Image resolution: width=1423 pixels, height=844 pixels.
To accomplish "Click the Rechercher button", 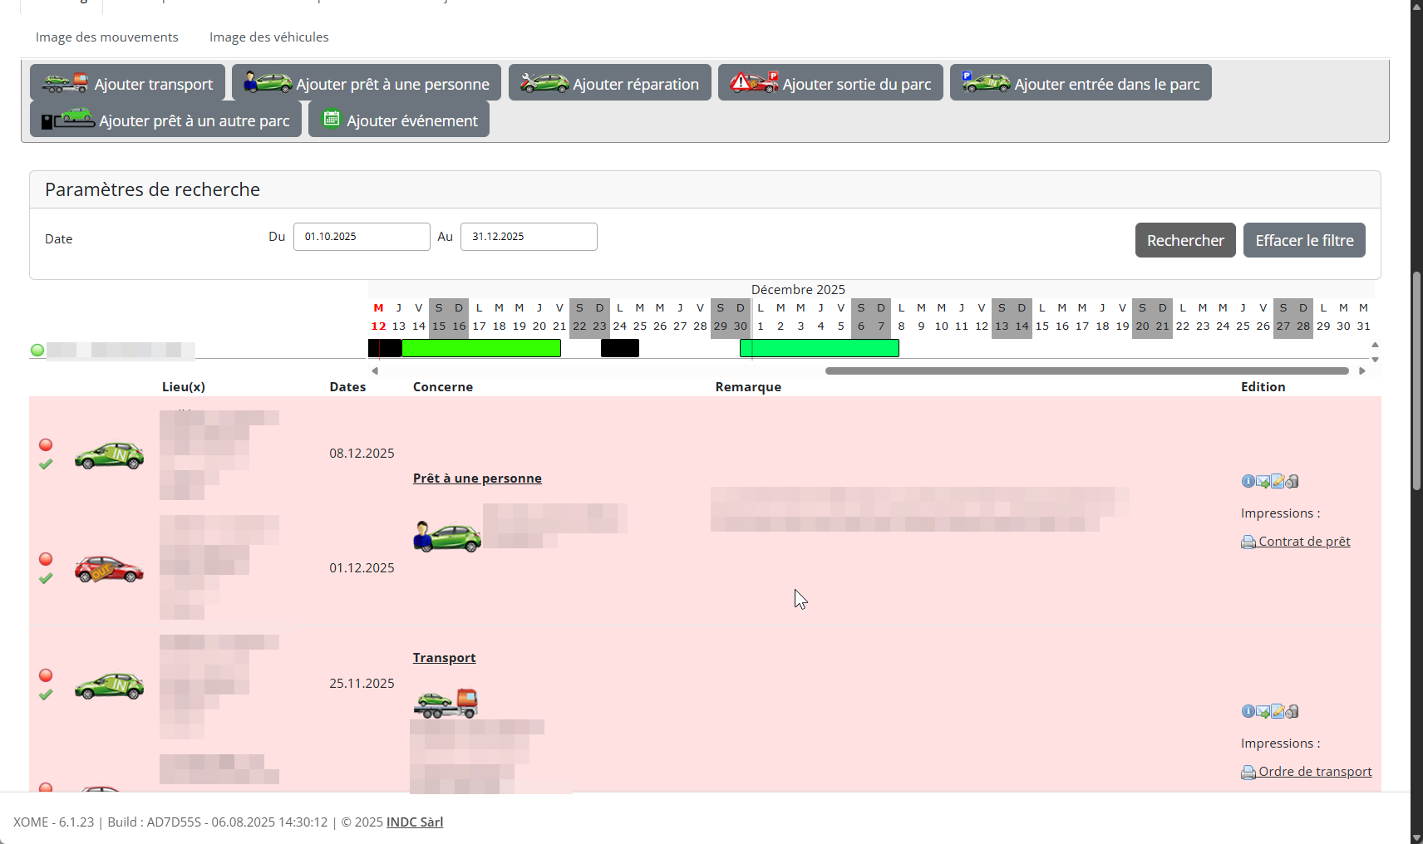I will [1184, 240].
